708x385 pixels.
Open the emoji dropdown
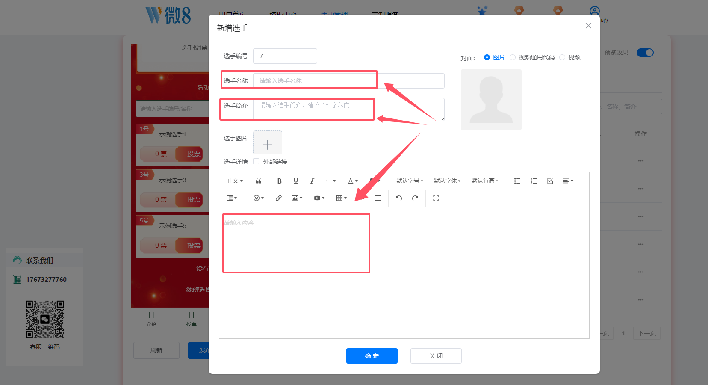(x=259, y=198)
